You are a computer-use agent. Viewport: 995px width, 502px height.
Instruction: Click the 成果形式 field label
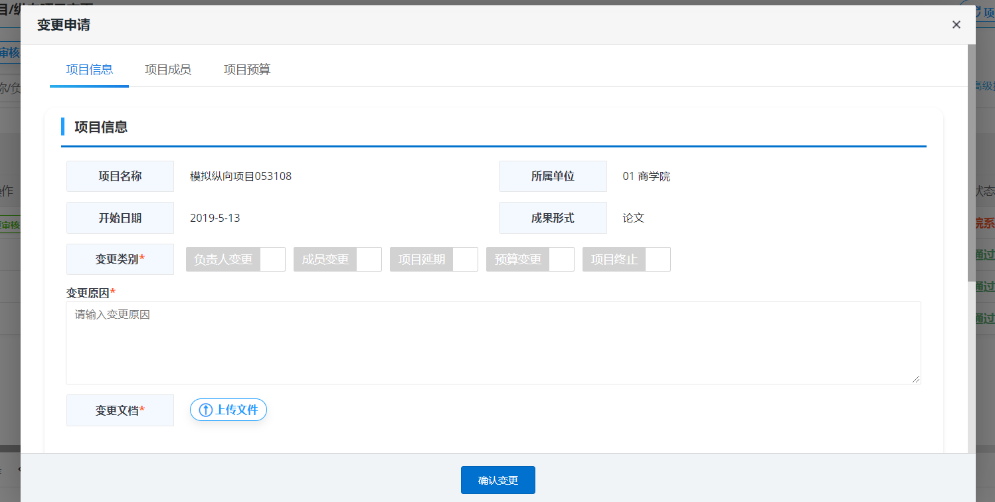pos(553,218)
